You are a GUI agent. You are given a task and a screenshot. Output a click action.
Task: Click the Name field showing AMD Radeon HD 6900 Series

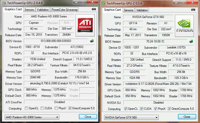[x=49, y=16]
